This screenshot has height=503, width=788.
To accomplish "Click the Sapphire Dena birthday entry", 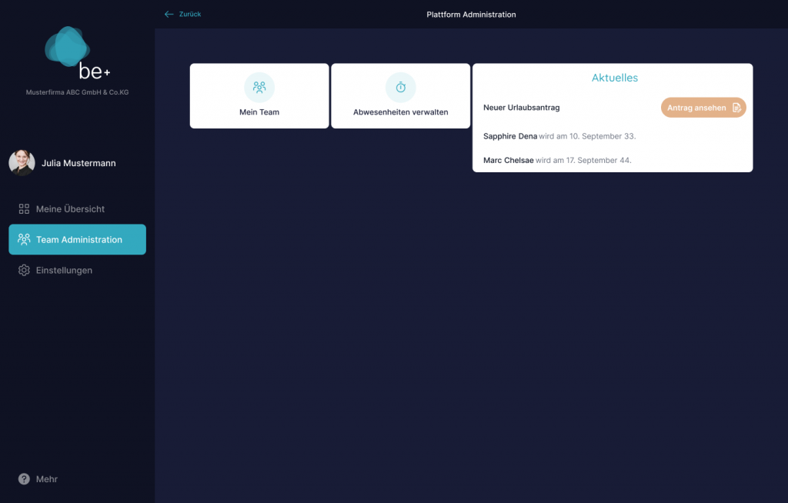I will [559, 136].
